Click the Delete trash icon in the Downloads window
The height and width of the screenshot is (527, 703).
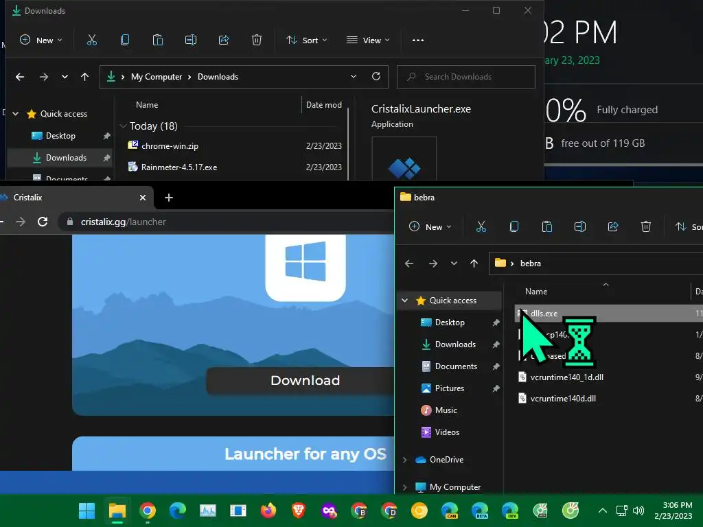257,40
